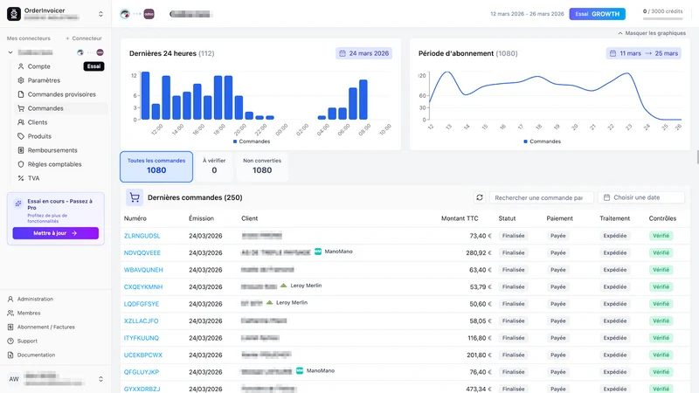Collapse the connector tree chevron

[10, 52]
